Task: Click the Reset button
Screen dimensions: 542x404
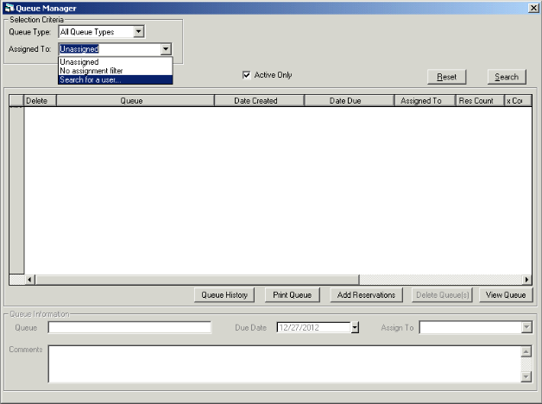Action: [446, 77]
